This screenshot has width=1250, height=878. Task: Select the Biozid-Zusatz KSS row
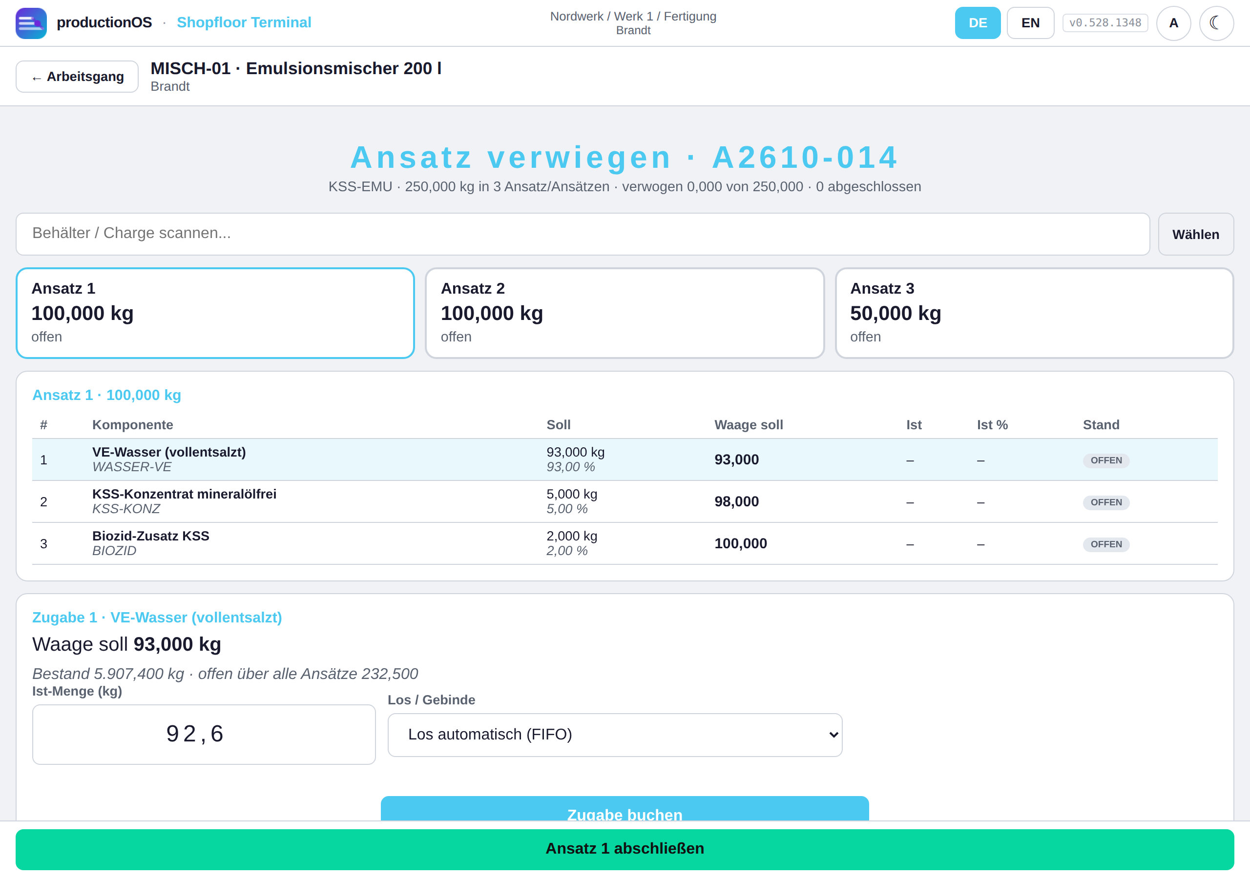625,543
